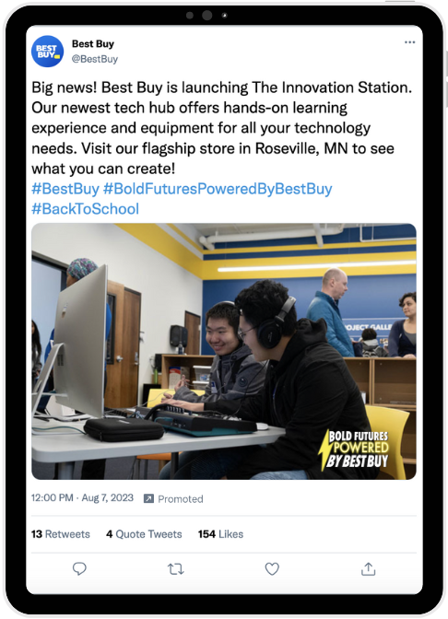View the 154 Likes list
This screenshot has height=619, width=448.
click(220, 534)
